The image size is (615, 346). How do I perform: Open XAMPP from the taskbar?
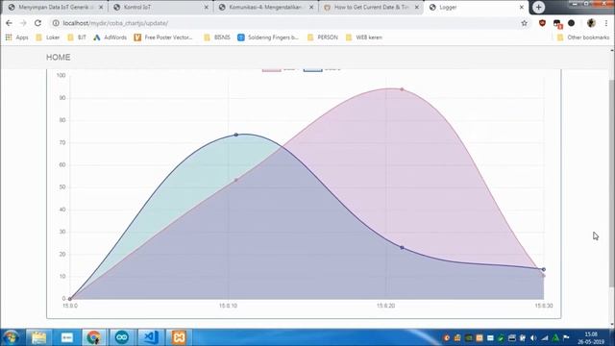click(179, 337)
